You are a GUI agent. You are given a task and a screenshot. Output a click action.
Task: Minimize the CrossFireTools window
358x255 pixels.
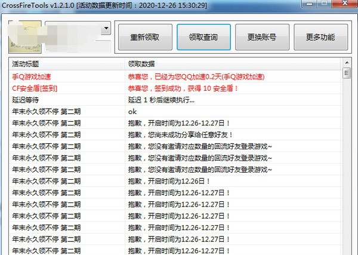pos(309,4)
